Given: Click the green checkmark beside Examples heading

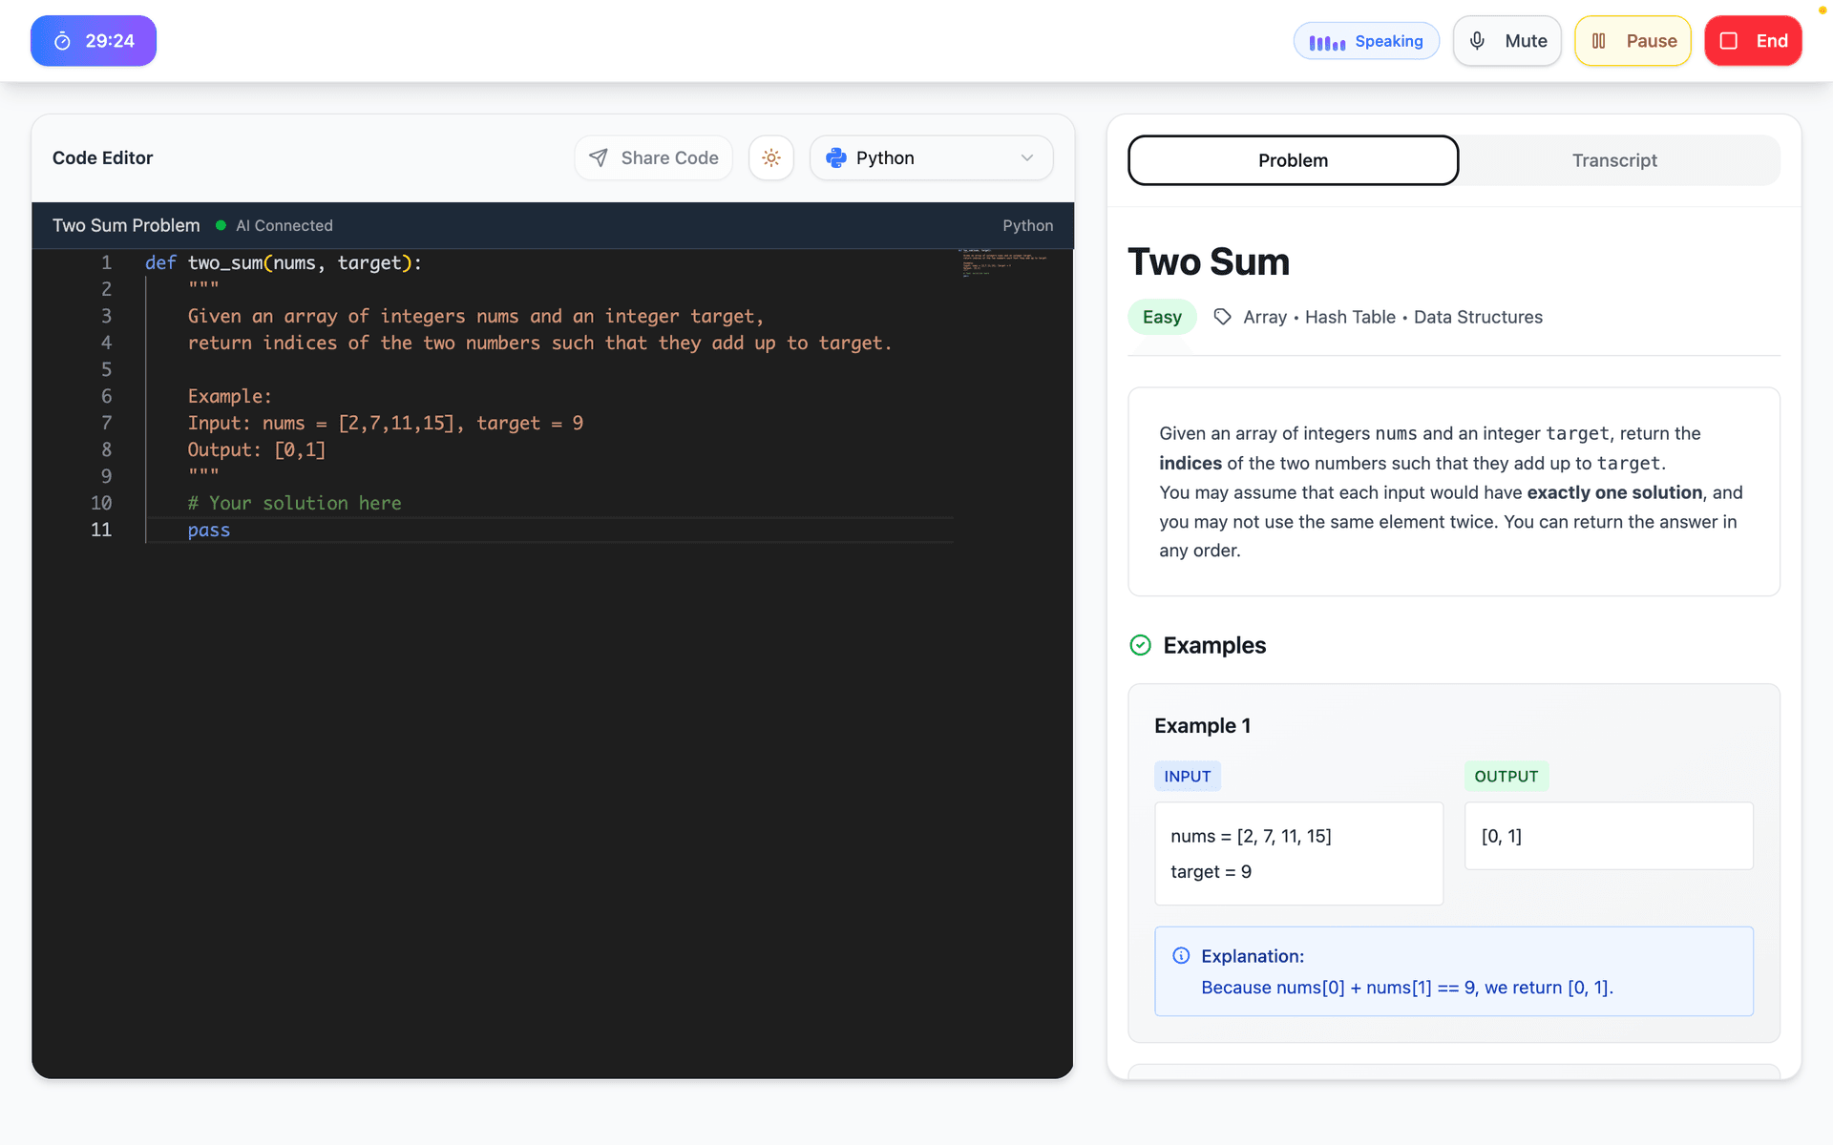Looking at the screenshot, I should pos(1140,645).
